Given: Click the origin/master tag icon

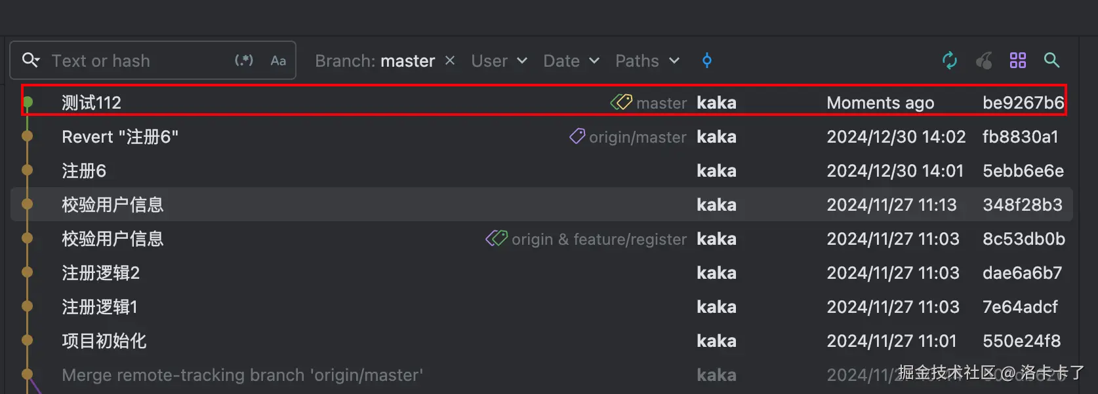Looking at the screenshot, I should (x=577, y=136).
